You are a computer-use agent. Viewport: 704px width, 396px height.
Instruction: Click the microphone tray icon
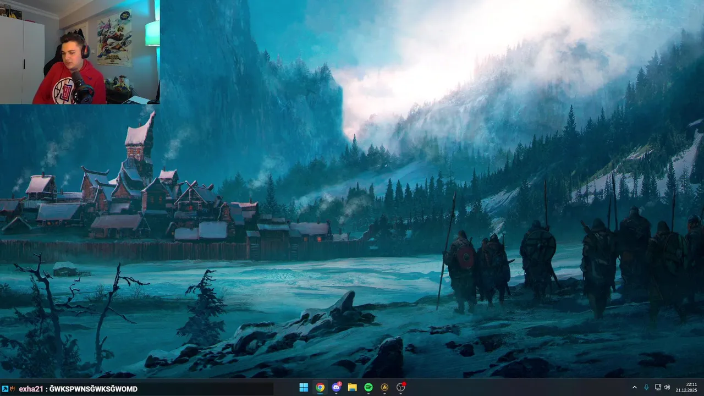point(646,387)
